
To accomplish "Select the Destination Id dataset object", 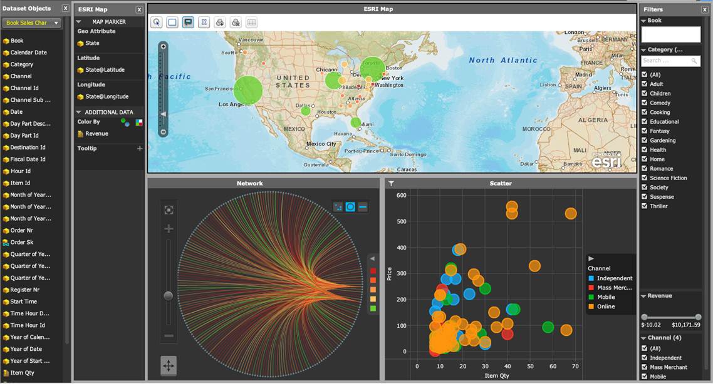I will coord(28,148).
